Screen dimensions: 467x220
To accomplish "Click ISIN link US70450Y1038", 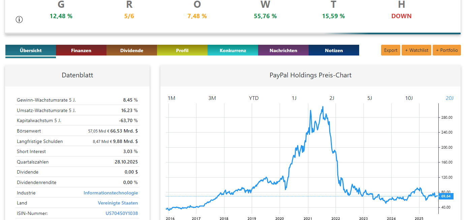I will 122,213.
